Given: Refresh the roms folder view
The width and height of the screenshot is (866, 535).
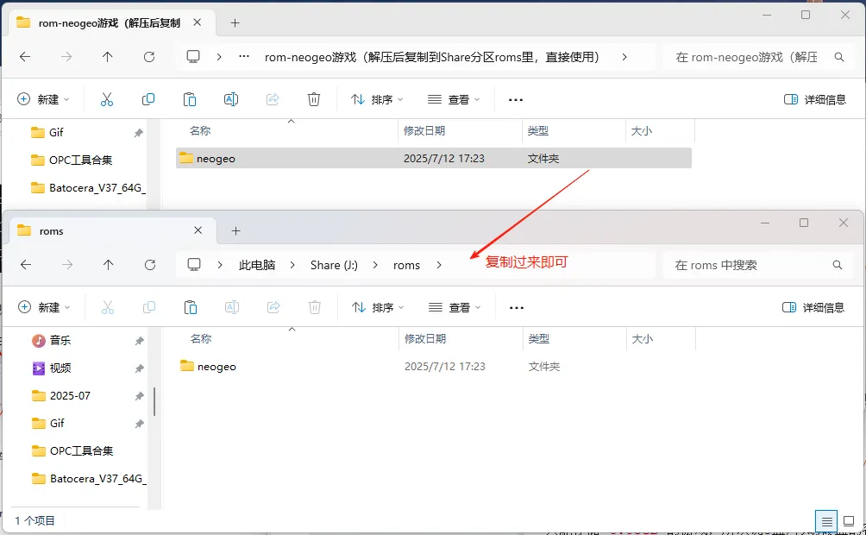Looking at the screenshot, I should pos(150,265).
